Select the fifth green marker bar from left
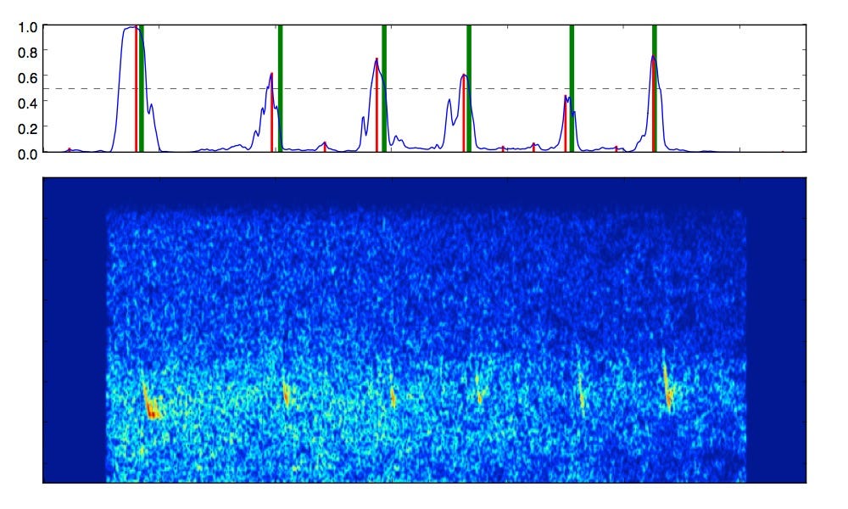Viewport: 848px width, 509px height. tap(572, 88)
